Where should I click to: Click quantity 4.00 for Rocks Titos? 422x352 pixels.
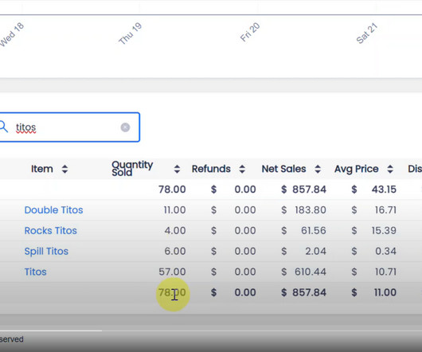pos(175,231)
